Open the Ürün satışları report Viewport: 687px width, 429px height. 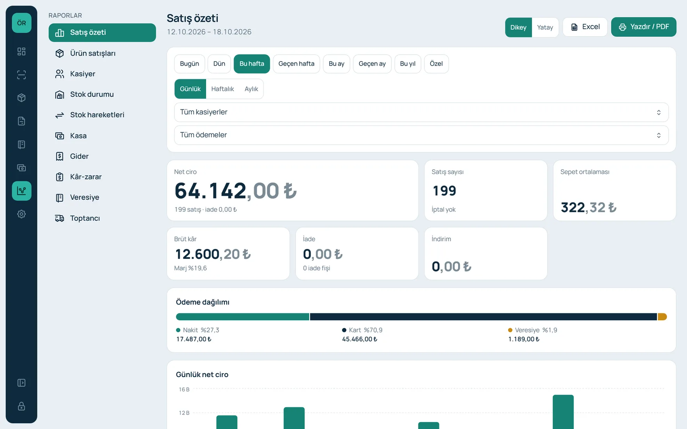(102, 53)
